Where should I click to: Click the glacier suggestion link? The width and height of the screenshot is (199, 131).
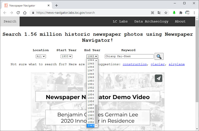tap(158, 64)
